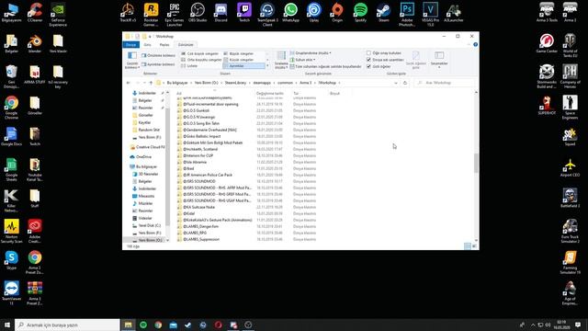The width and height of the screenshot is (588, 331).
Task: Switch to the Giriş ribbon tab
Action: (x=147, y=45)
